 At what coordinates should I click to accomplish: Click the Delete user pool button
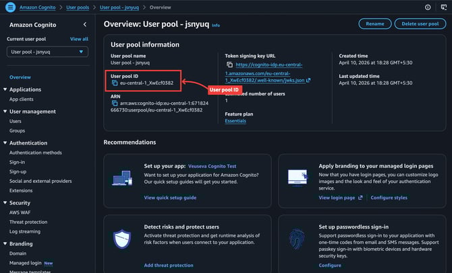(x=420, y=24)
